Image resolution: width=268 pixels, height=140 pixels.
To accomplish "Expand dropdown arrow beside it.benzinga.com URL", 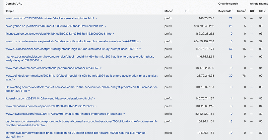I will click(x=95, y=99).
